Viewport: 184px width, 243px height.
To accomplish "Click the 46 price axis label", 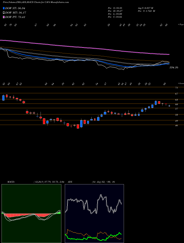I will 176,126.
